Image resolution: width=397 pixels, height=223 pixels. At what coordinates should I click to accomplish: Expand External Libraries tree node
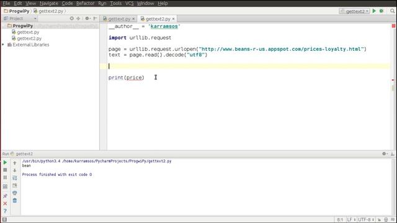(3, 45)
